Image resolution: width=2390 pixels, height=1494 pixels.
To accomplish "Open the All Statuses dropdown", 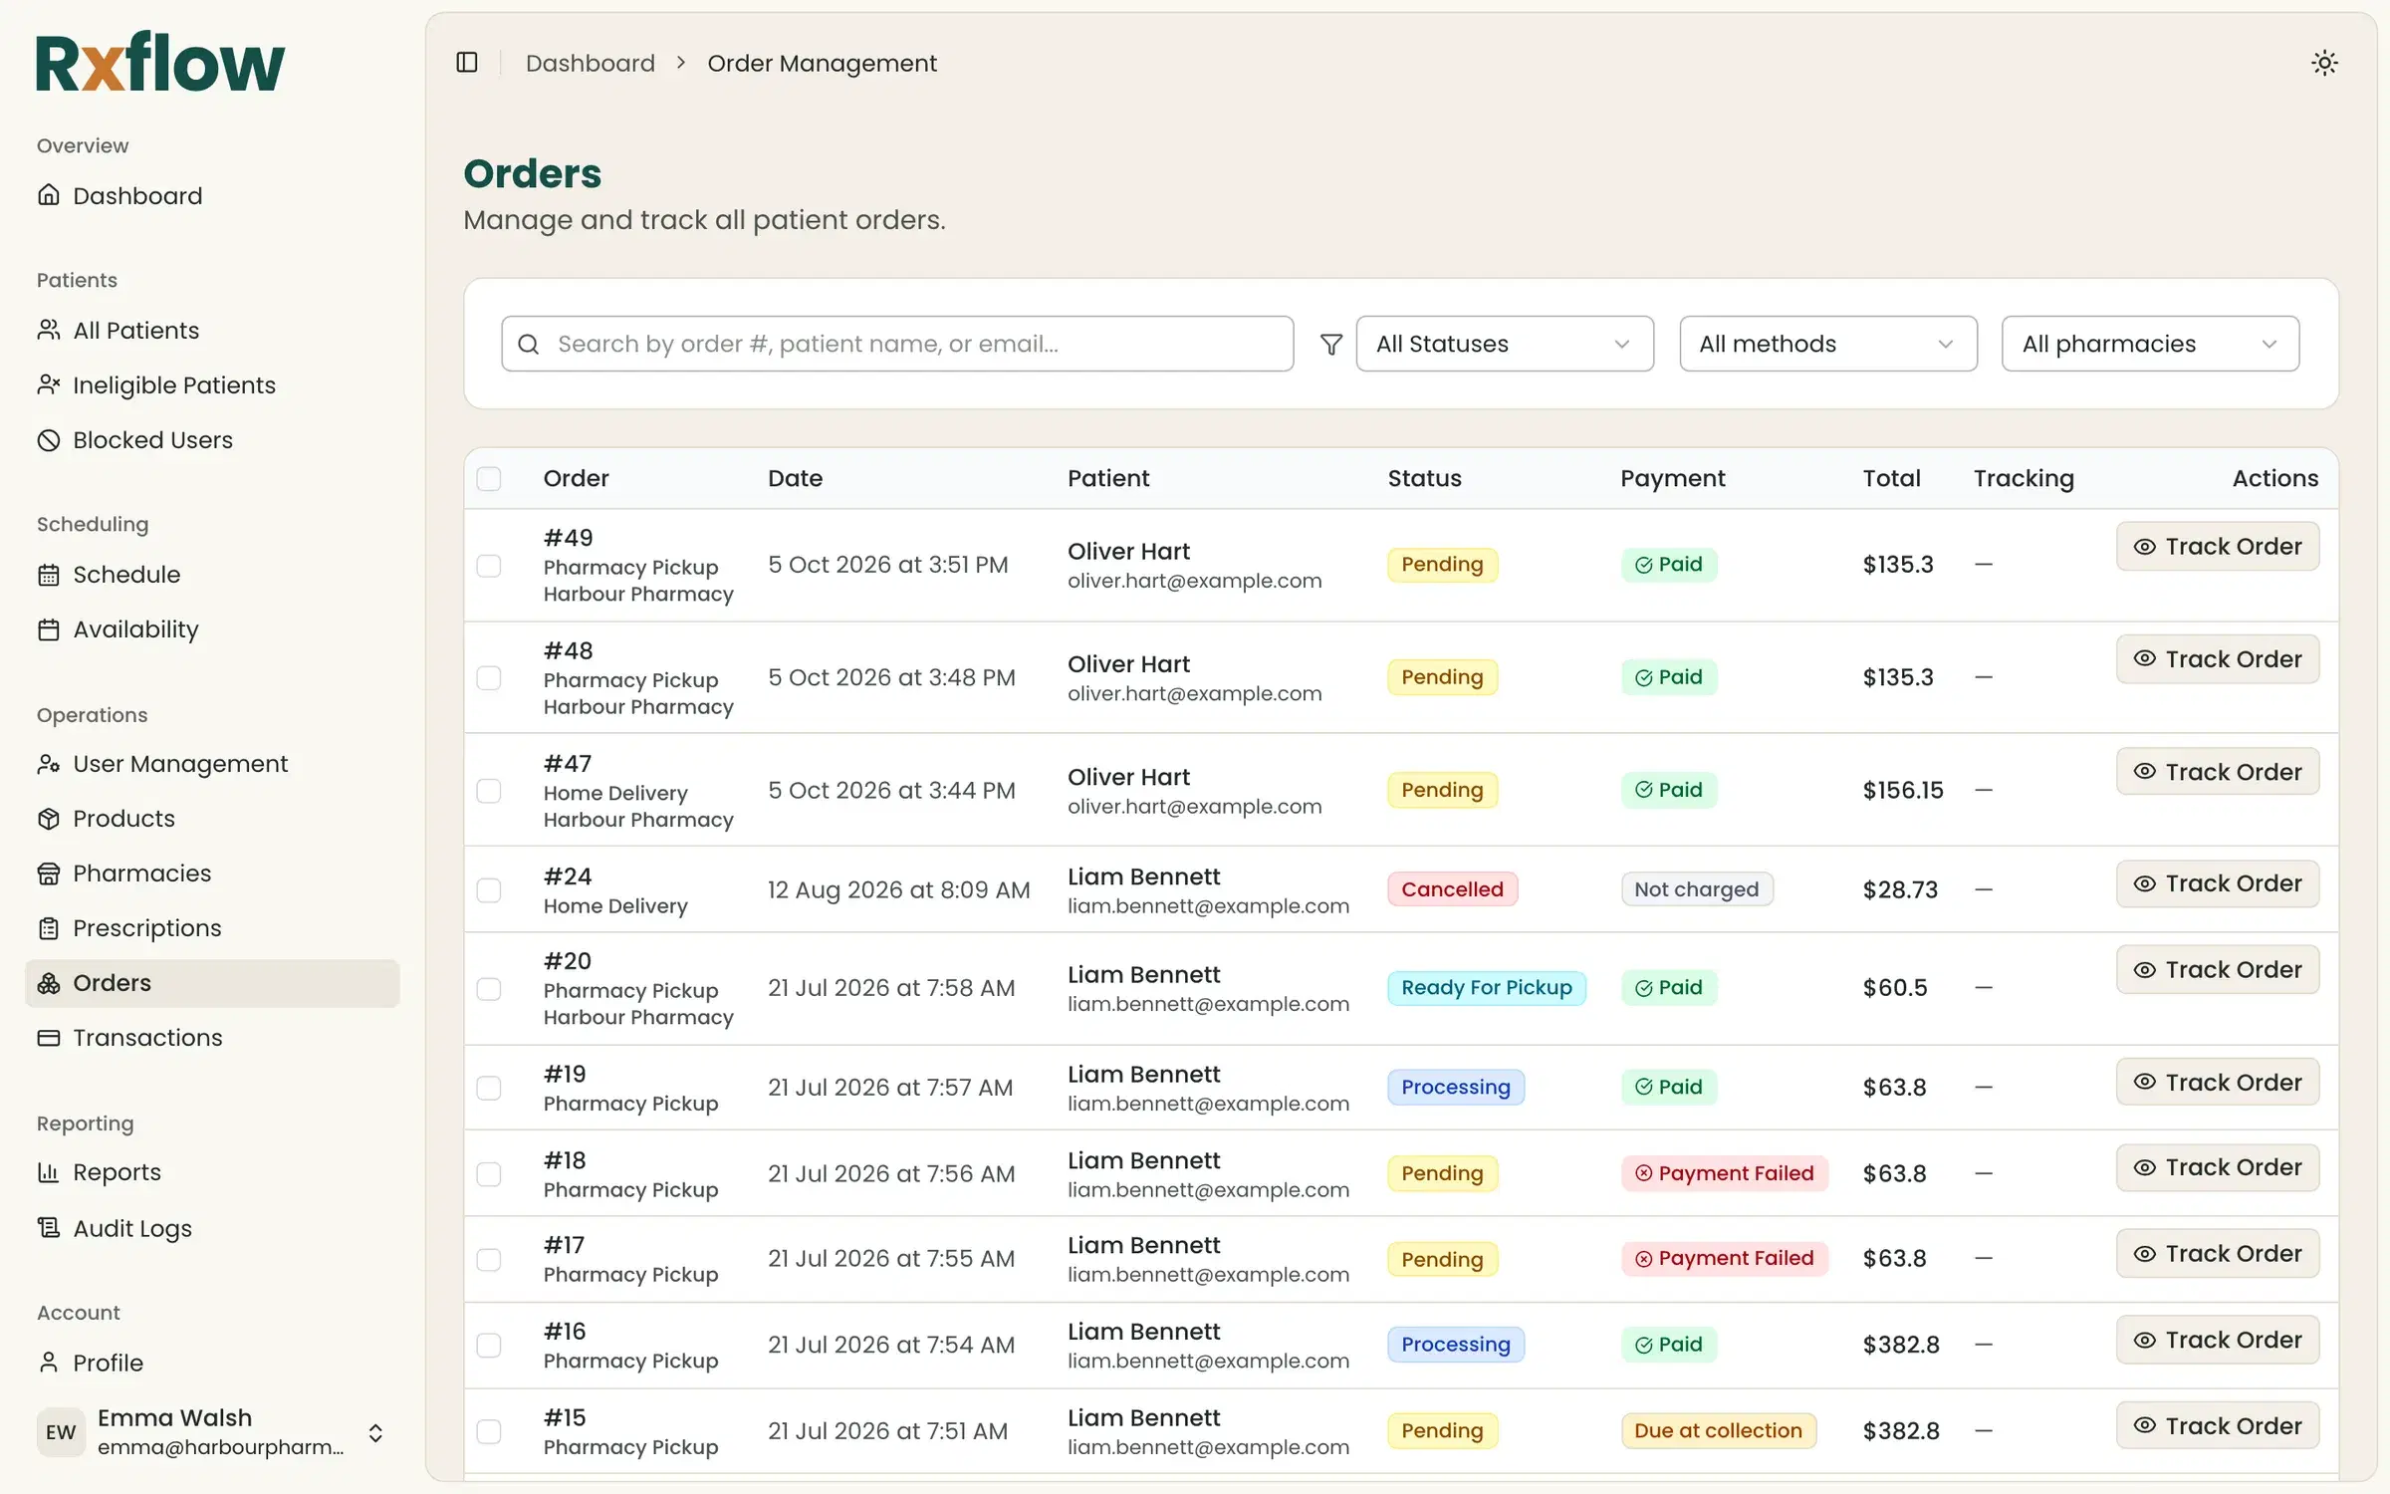I will (1504, 344).
